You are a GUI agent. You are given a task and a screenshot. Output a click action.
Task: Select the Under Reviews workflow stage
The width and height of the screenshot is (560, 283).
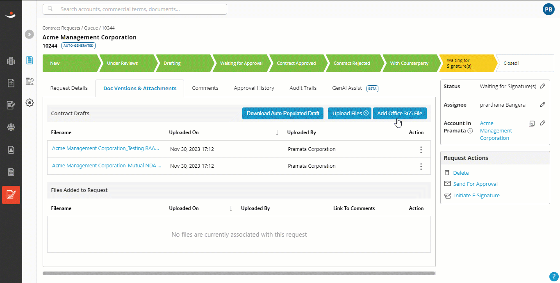point(128,63)
